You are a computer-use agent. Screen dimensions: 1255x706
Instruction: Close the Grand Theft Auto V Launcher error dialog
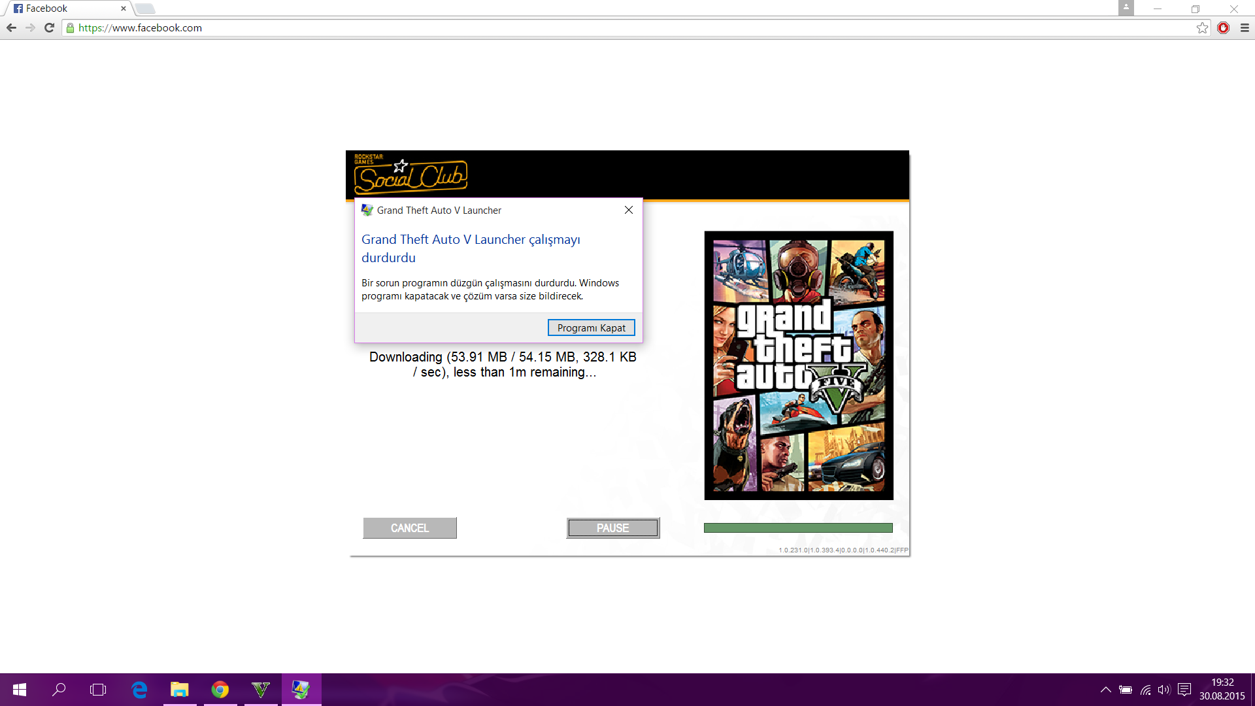pyautogui.click(x=628, y=210)
